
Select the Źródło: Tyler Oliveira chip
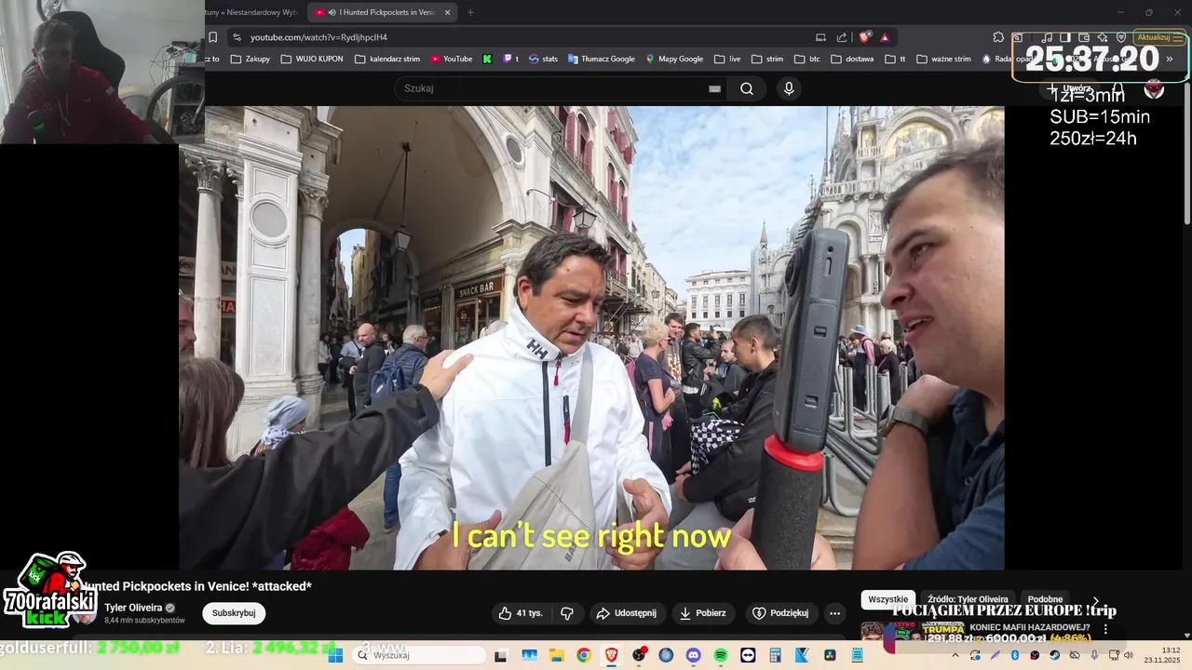pyautogui.click(x=968, y=600)
